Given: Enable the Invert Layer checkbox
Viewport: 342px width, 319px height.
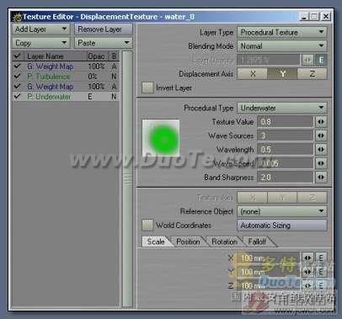Looking at the screenshot, I should 147,88.
